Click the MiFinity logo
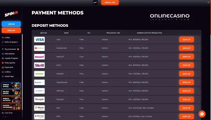Screen dimensions: 211x120 click(x=39, y=91)
